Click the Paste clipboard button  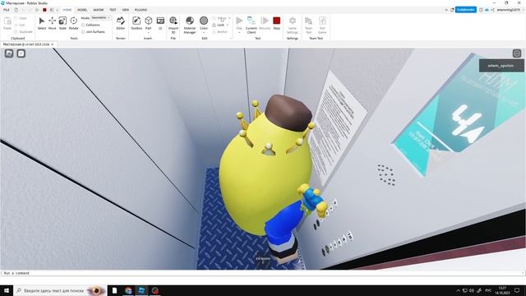[x=7, y=23]
